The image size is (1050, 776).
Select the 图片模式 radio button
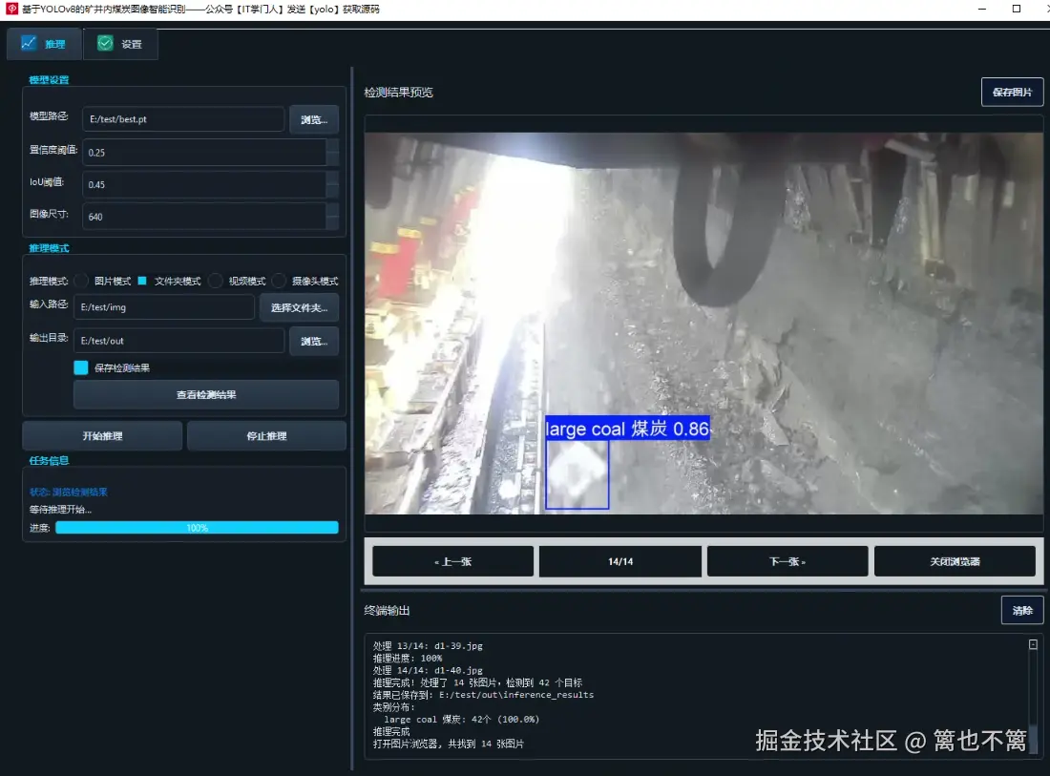[81, 281]
